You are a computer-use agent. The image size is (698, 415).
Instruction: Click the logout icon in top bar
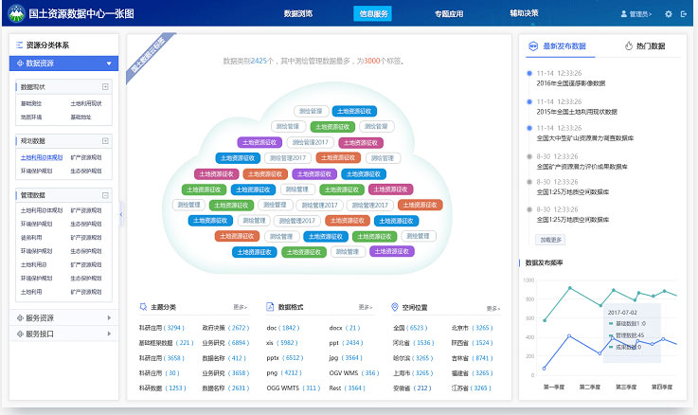click(683, 14)
